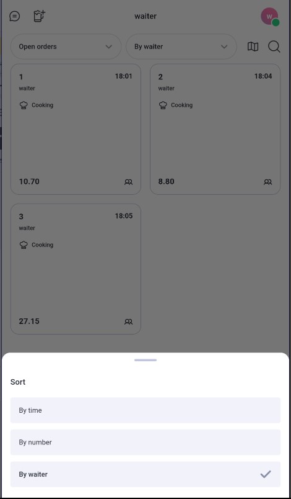291x499 pixels.
Task: Expand the Open orders dropdown
Action: click(x=66, y=47)
